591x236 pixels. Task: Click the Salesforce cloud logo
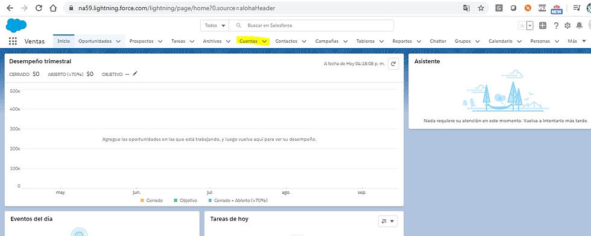16,26
